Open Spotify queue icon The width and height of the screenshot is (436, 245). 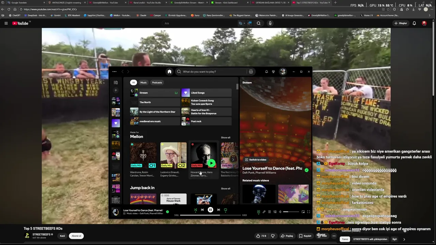[269, 212]
